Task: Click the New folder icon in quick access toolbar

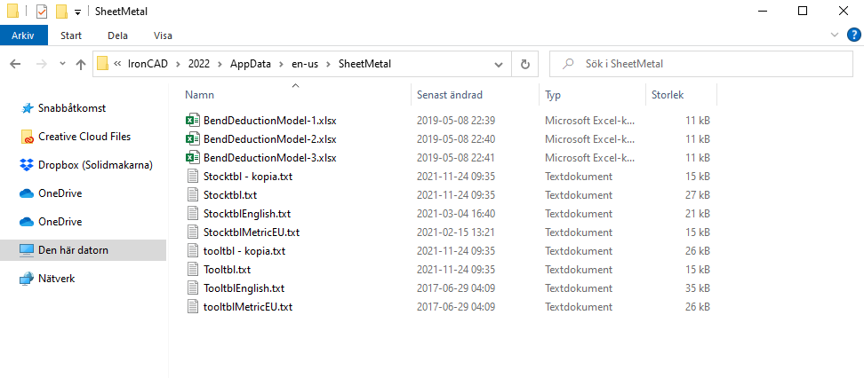Action: click(61, 11)
